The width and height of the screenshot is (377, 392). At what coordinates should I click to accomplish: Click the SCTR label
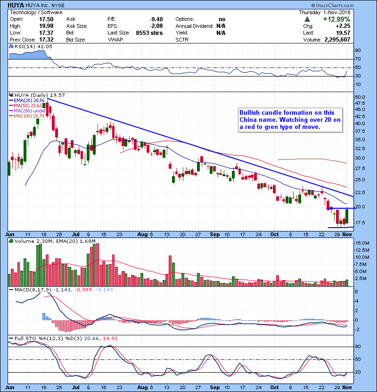[x=182, y=40]
